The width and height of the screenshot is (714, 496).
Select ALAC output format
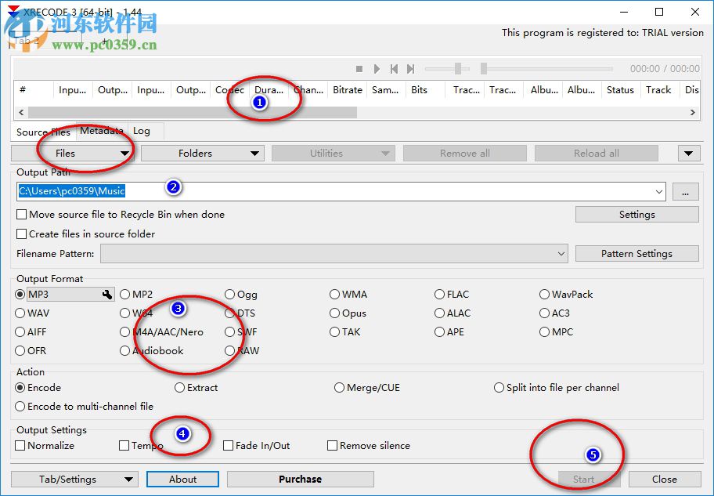pyautogui.click(x=439, y=313)
